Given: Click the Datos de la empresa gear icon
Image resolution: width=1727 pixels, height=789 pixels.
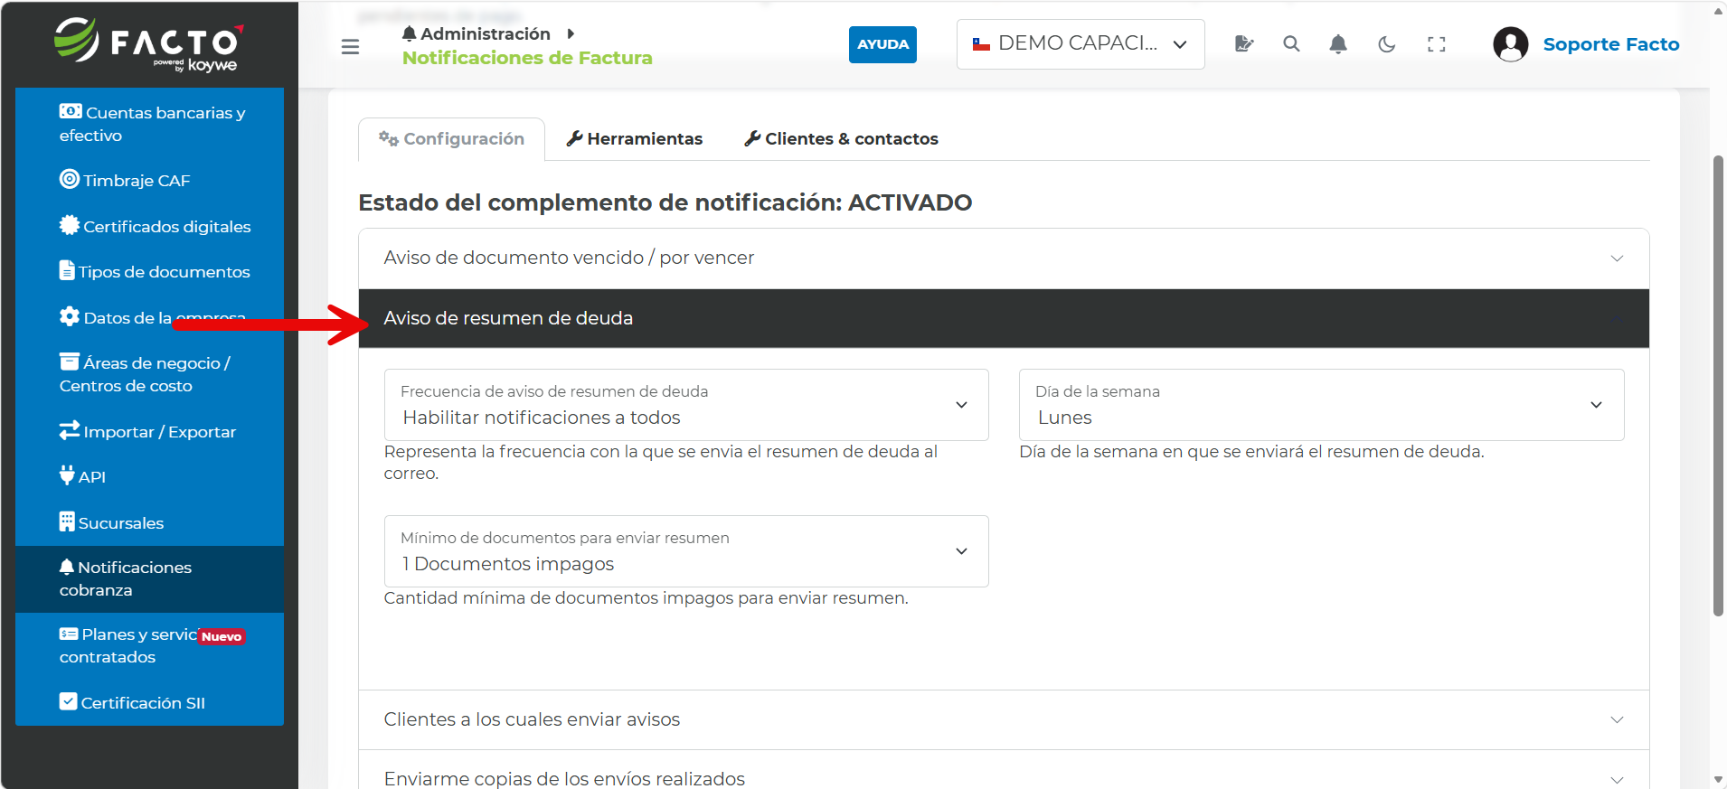Looking at the screenshot, I should pyautogui.click(x=70, y=316).
